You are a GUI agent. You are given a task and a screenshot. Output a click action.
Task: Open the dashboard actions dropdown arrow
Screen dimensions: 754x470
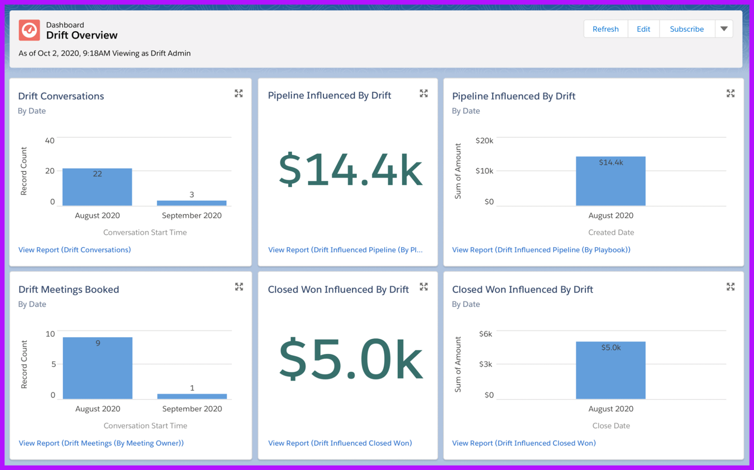[x=724, y=29]
